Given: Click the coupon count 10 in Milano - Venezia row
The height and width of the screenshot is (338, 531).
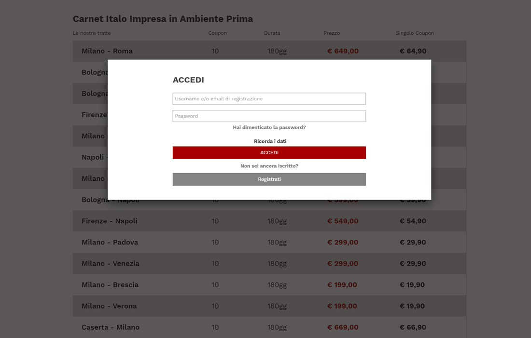Looking at the screenshot, I should pyautogui.click(x=215, y=264).
